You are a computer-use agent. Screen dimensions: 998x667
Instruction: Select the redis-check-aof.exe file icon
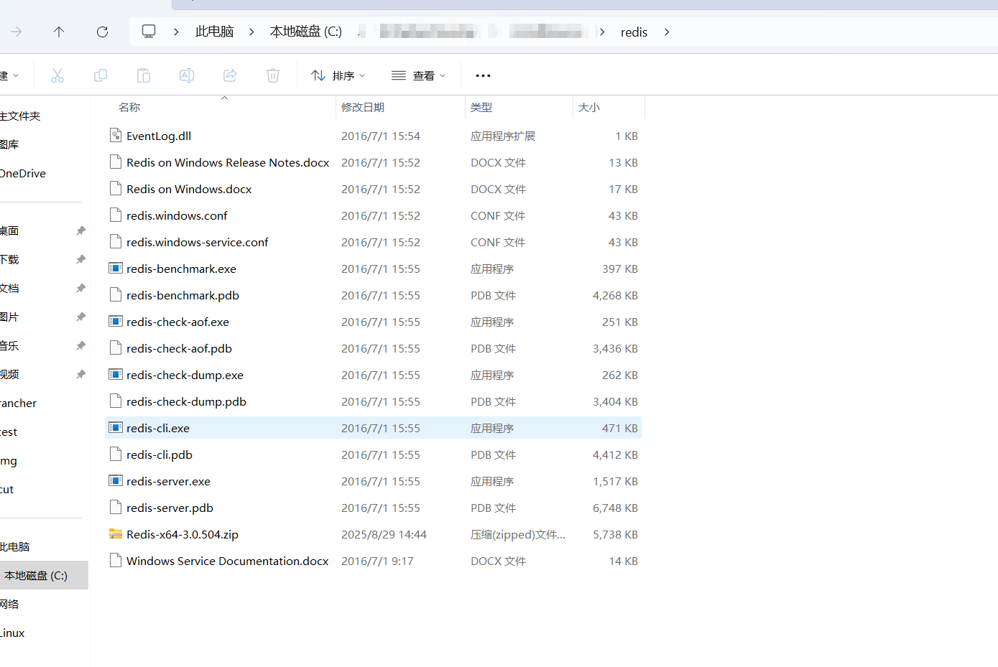(x=115, y=322)
